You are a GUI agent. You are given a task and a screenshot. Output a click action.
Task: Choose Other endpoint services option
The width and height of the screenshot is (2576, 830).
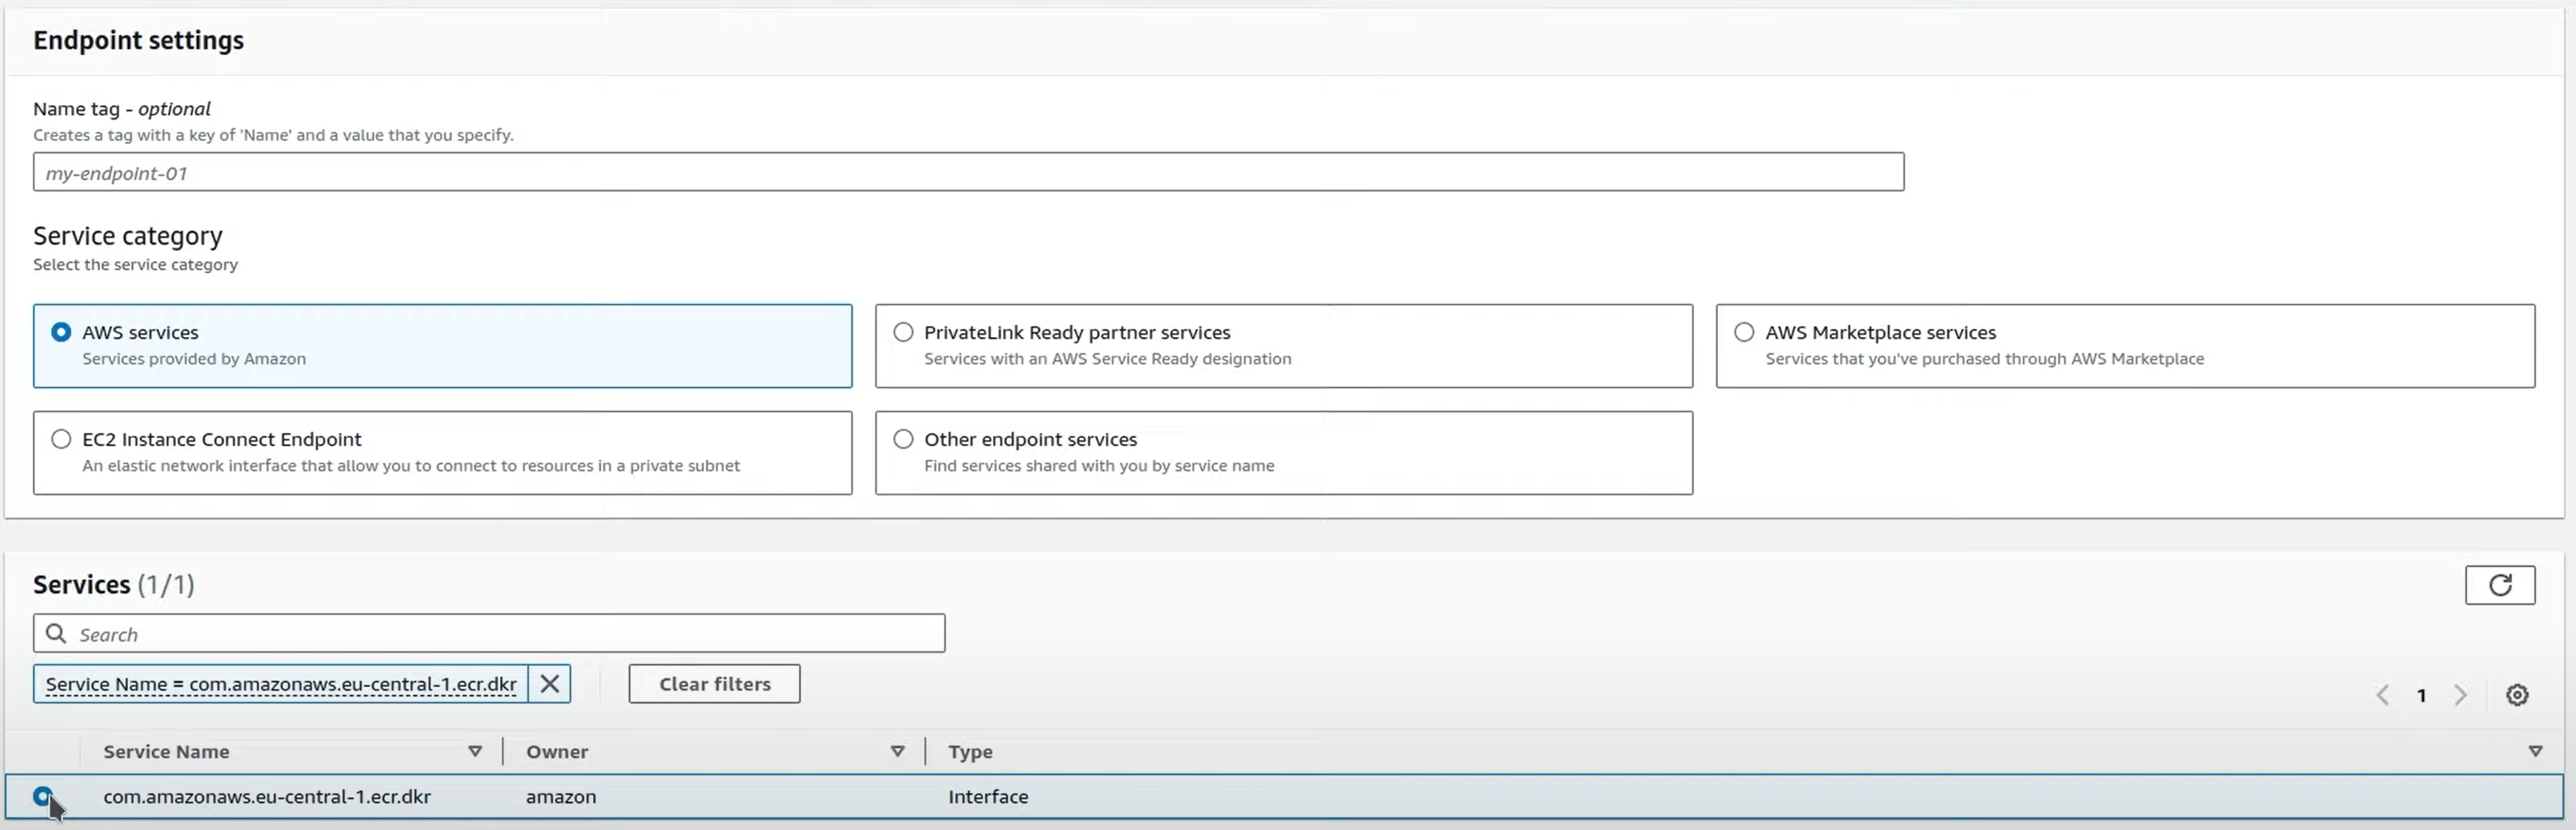click(x=903, y=440)
